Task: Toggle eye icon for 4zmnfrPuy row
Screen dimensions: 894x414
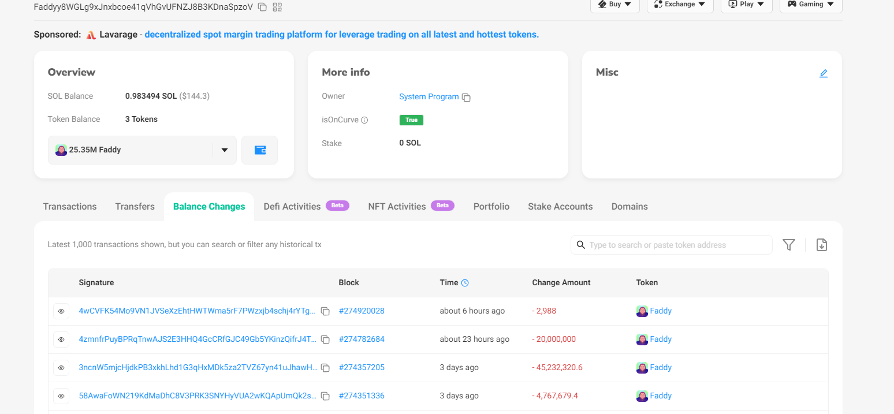Action: (61, 340)
